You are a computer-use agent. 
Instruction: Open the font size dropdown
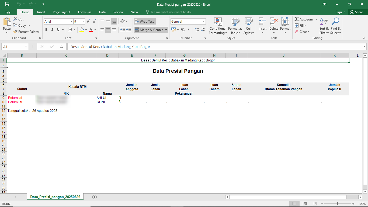[x=83, y=22]
